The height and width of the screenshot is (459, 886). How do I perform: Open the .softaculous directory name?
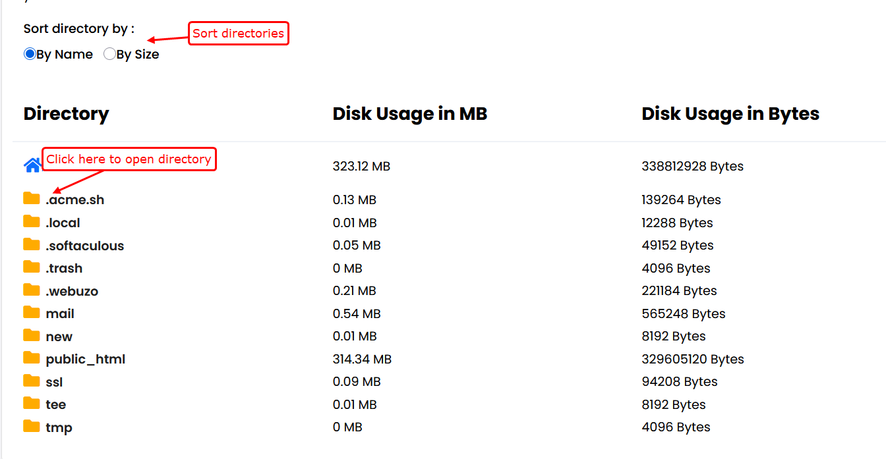point(84,246)
